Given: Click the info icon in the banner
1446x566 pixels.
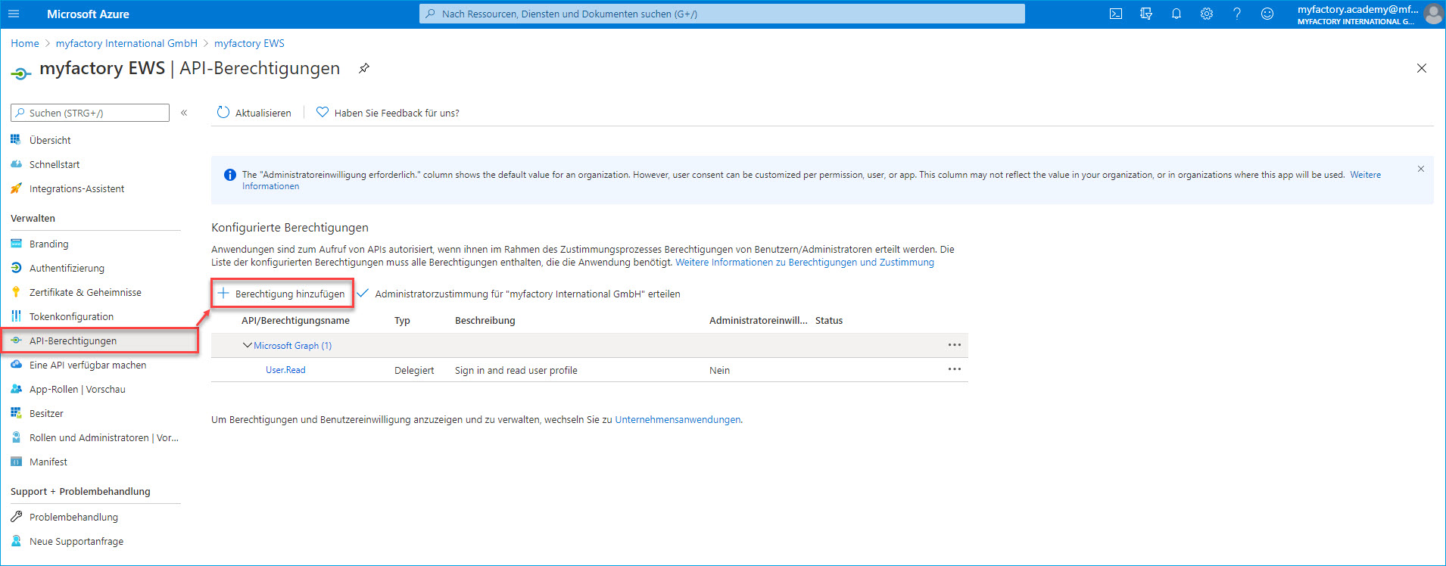Looking at the screenshot, I should coord(230,175).
